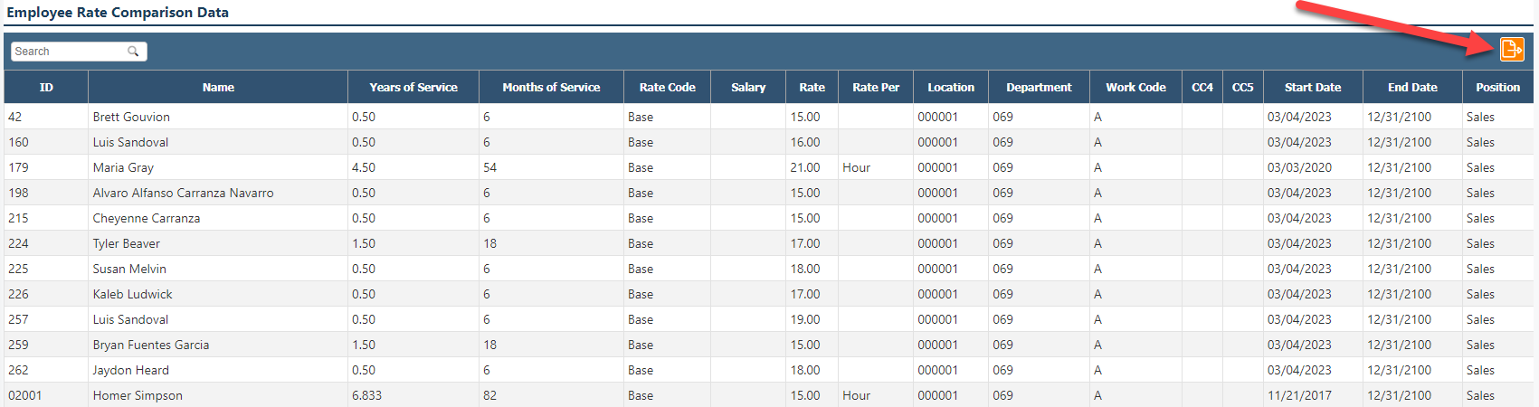Image resolution: width=1539 pixels, height=407 pixels.
Task: Click the CC4 column header
Action: coord(1202,88)
